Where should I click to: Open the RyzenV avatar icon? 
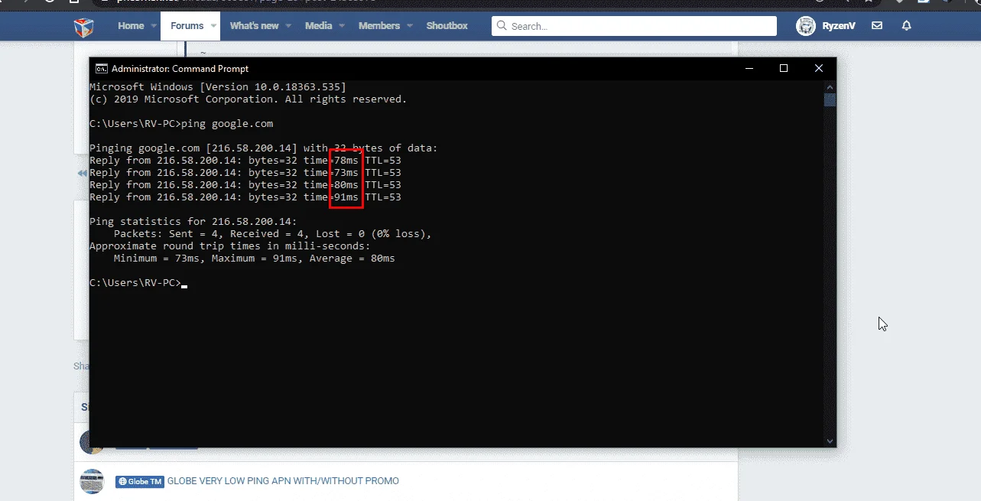(806, 26)
